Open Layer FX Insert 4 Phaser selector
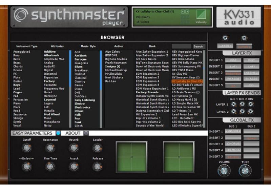Screen dimensions: 271x190 [x=233, y=79]
